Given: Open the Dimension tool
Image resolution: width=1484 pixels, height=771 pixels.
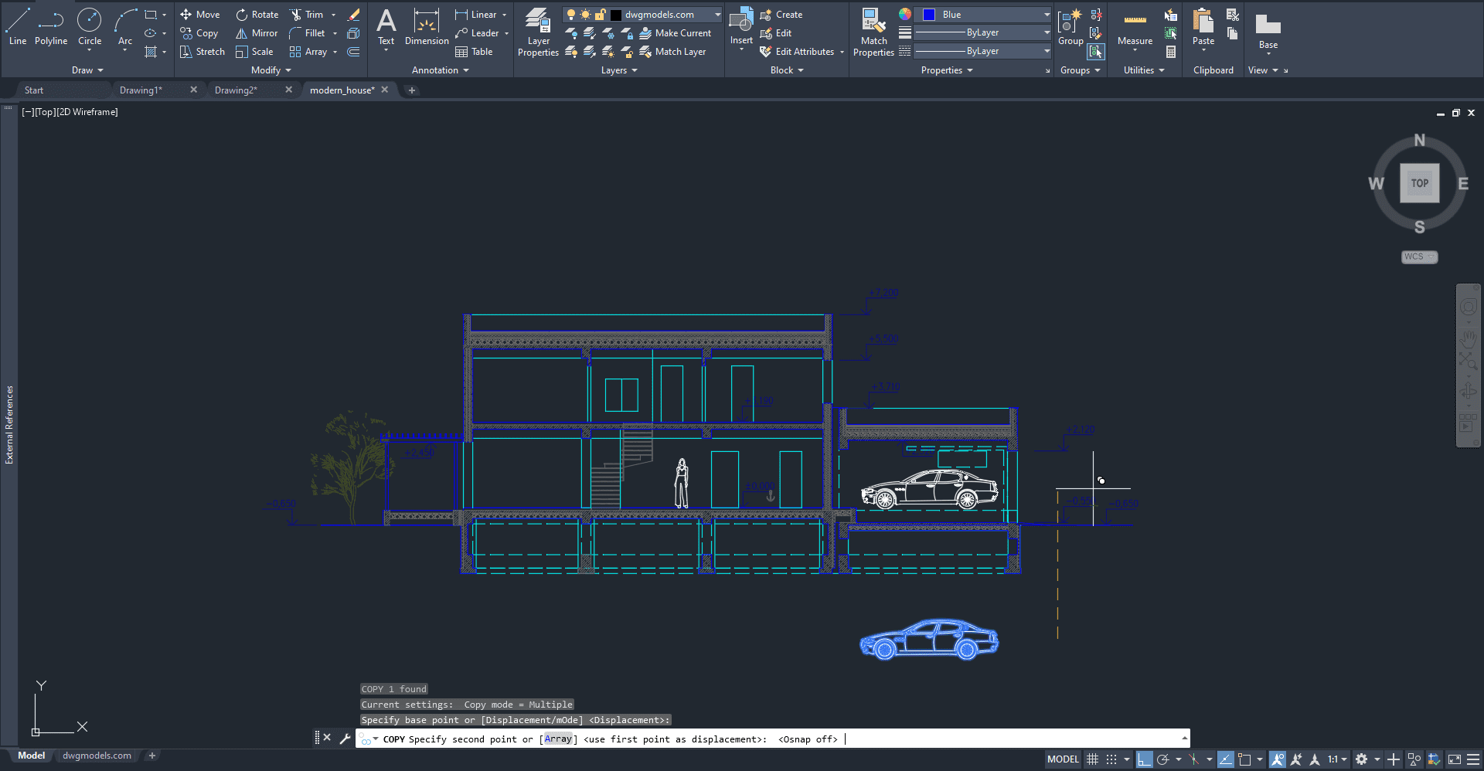Looking at the screenshot, I should (x=426, y=31).
